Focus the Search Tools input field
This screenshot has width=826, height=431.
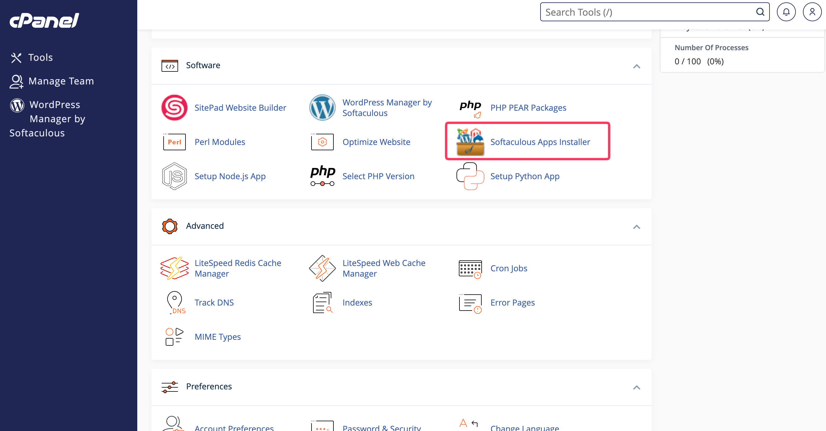(x=655, y=12)
